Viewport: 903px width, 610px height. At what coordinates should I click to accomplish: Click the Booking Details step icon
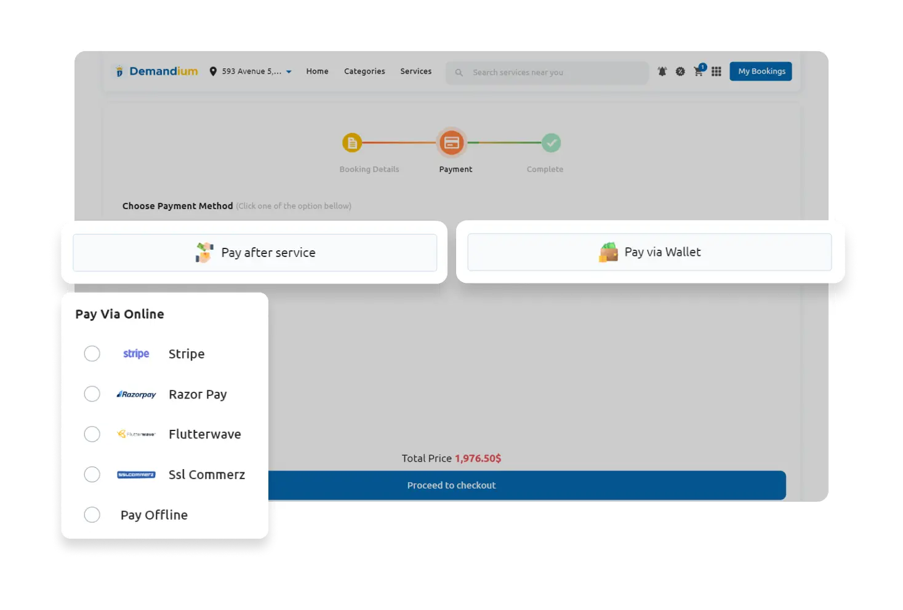coord(352,143)
